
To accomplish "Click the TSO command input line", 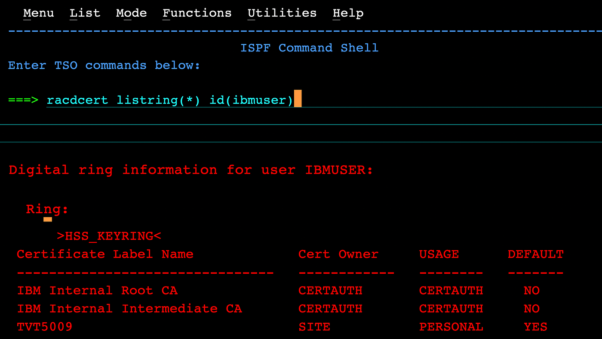I will [324, 100].
